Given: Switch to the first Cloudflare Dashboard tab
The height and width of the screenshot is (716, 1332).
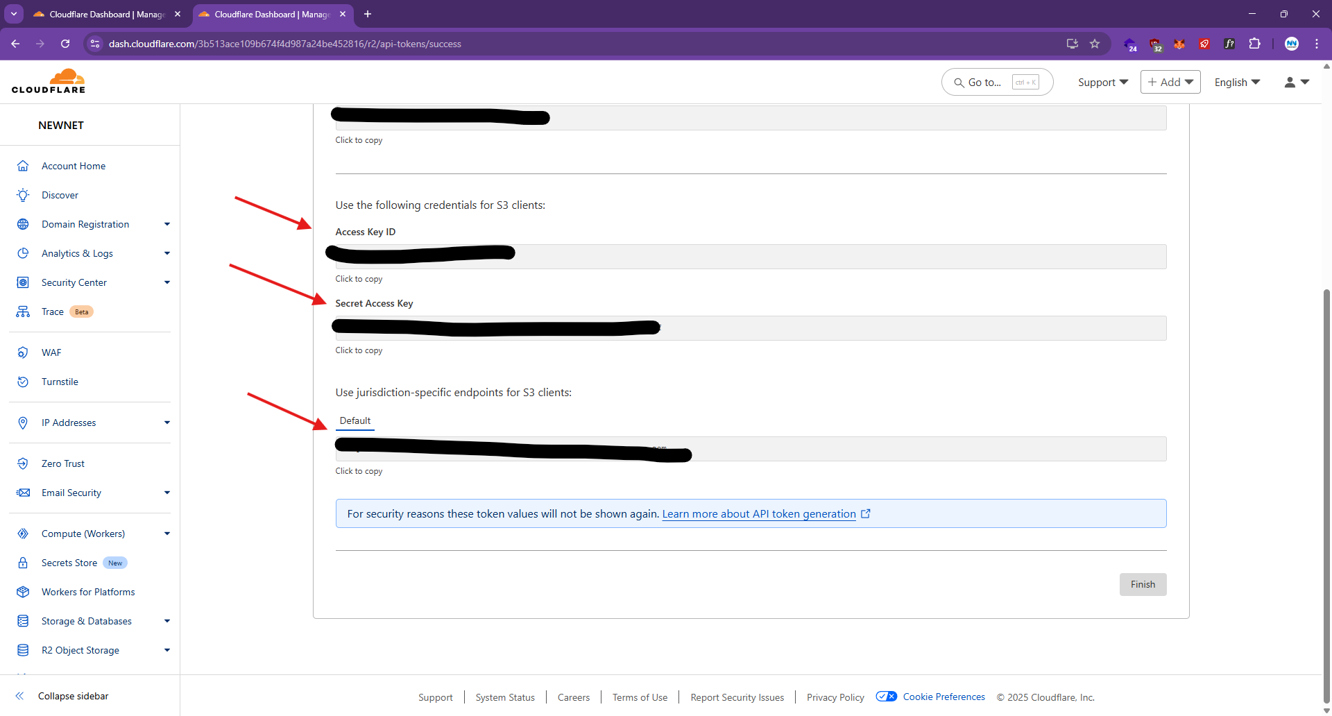Looking at the screenshot, I should 106,14.
